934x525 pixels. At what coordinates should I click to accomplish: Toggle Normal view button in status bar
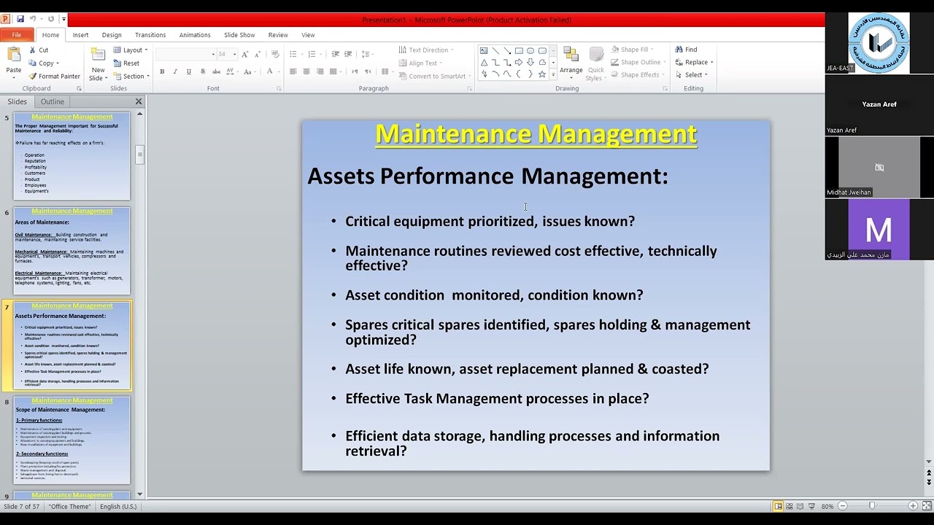pos(778,506)
